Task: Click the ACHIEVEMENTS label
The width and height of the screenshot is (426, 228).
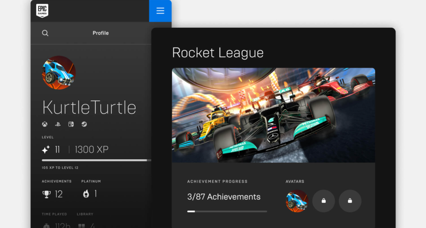Action: coord(57,181)
